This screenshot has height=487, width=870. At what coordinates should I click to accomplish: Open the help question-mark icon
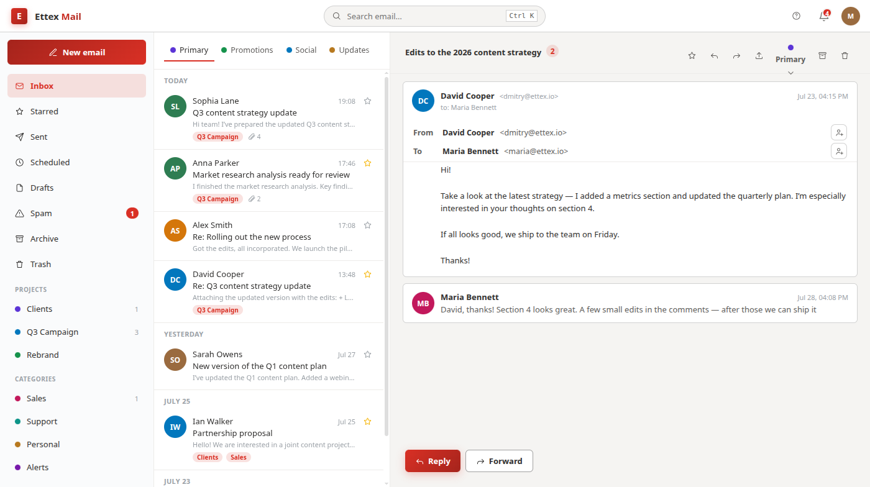click(797, 16)
